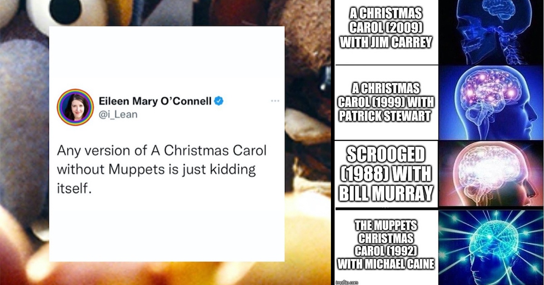Viewport: 544px width, 285px height.
Task: Click the glowing skull brain image
Action: [x=491, y=32]
